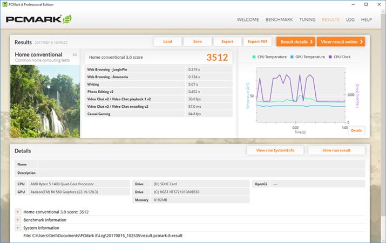This screenshot has height=243, width=386.
Task: Click the result file path text
Action: (103, 235)
